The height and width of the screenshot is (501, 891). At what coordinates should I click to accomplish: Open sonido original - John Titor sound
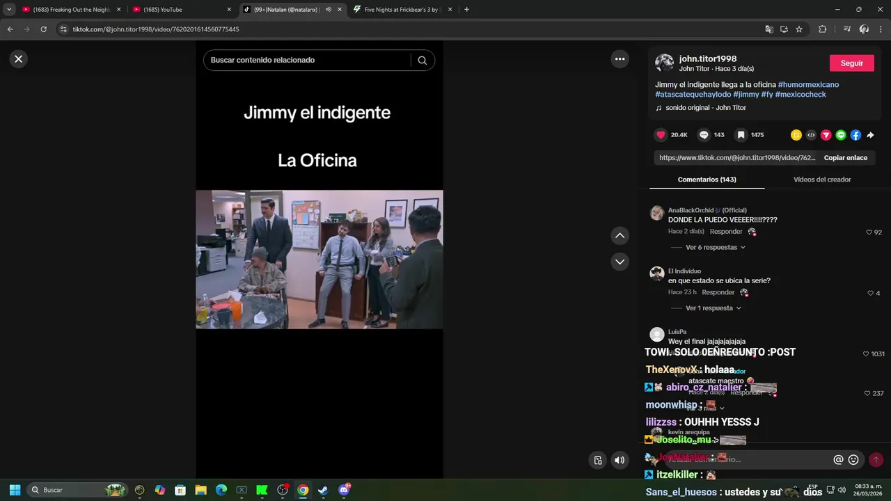705,108
